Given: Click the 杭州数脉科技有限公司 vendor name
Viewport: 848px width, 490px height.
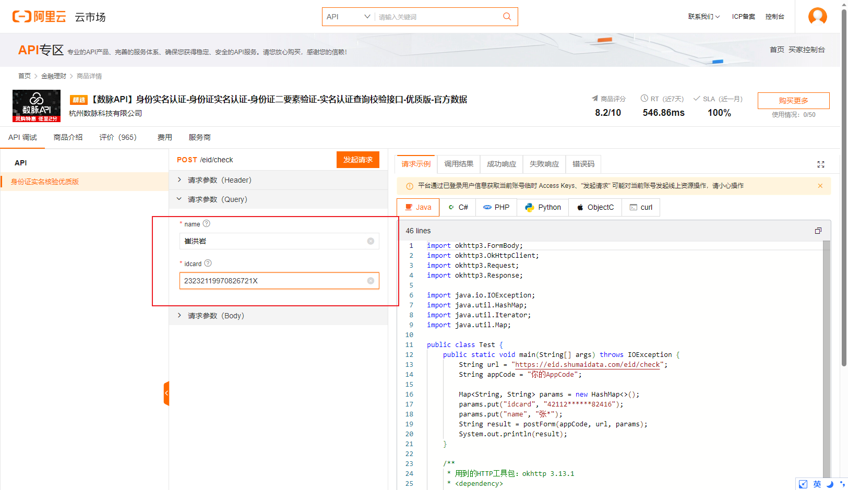Looking at the screenshot, I should pos(105,113).
